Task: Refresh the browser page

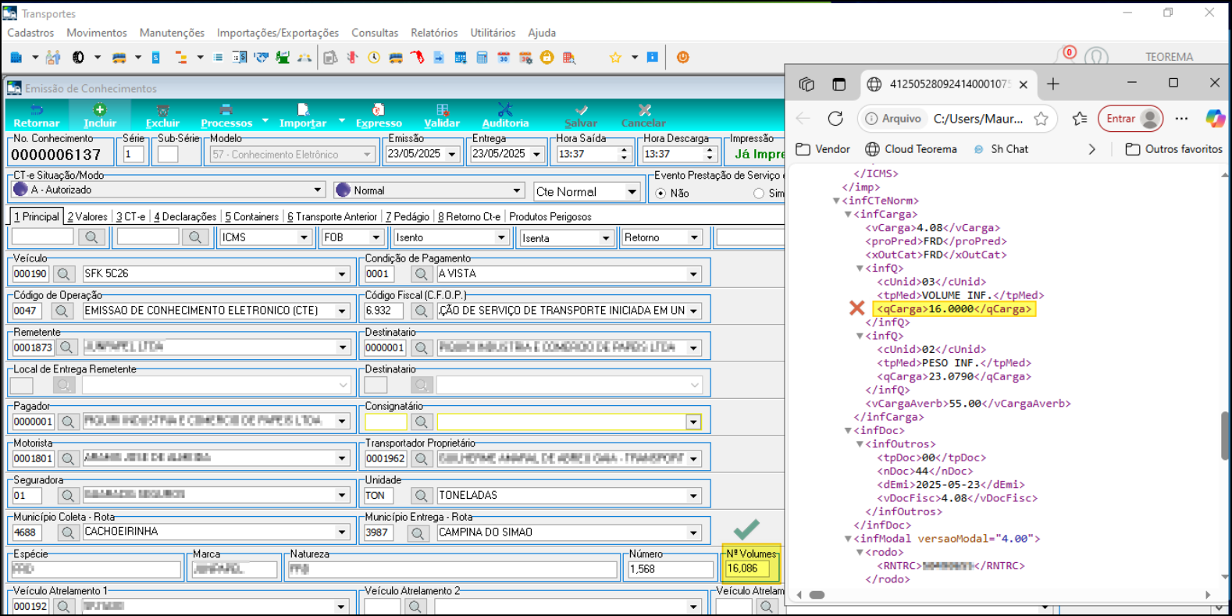Action: (835, 119)
